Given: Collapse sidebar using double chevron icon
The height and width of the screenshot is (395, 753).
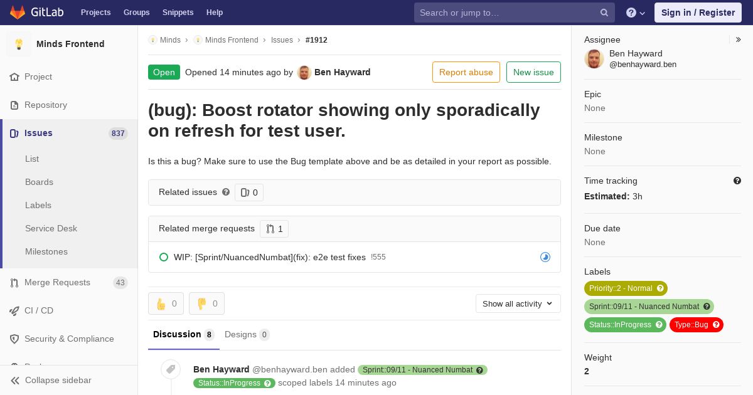Looking at the screenshot, I should tap(15, 381).
